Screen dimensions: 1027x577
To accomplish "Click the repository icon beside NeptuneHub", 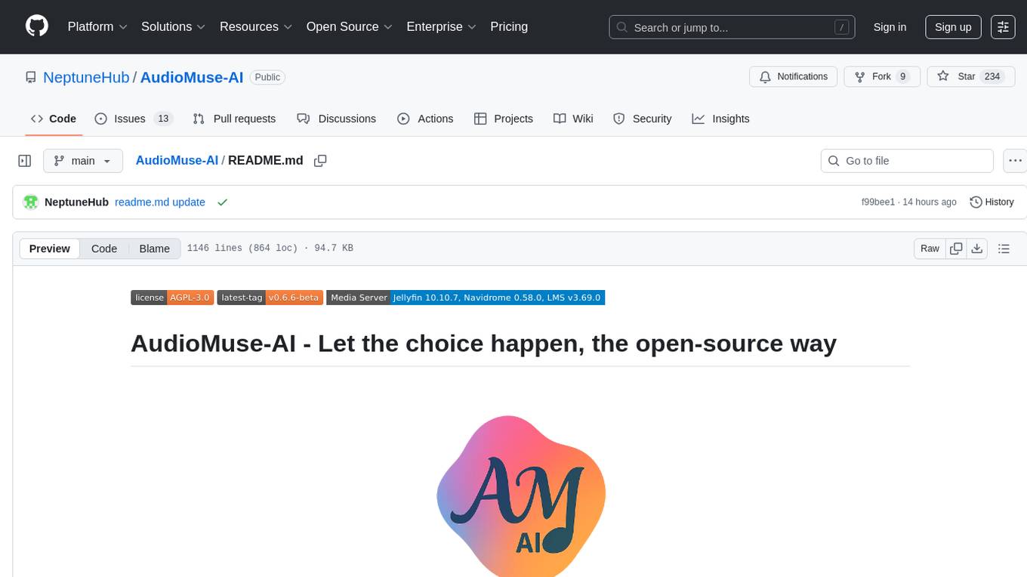I will (31, 77).
